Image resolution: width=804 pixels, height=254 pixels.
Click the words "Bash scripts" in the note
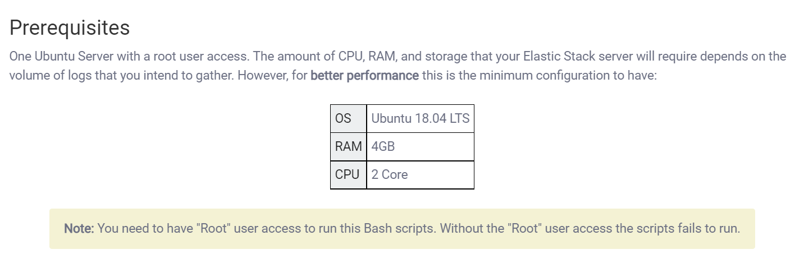[399, 229]
